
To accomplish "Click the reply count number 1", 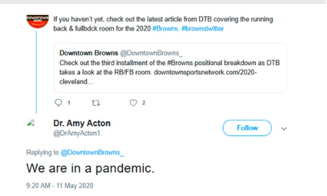I will point(69,103).
